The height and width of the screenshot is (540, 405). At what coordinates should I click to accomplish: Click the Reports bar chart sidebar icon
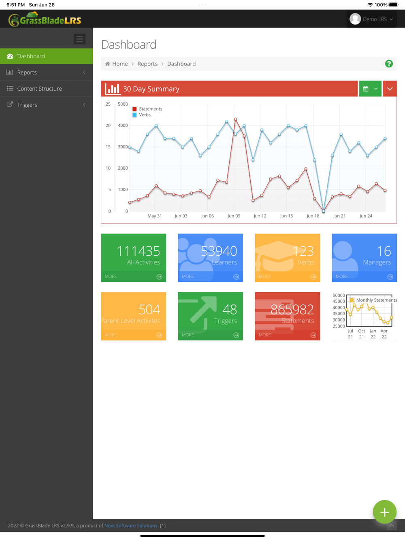(x=10, y=72)
